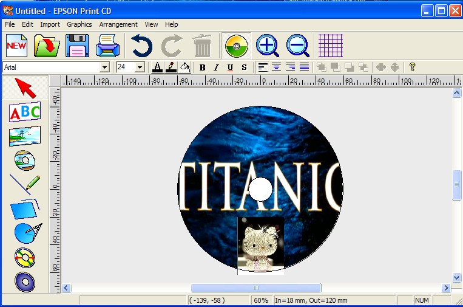The height and width of the screenshot is (307, 463).
Task: Click the curved text ring tool
Action: (x=25, y=258)
